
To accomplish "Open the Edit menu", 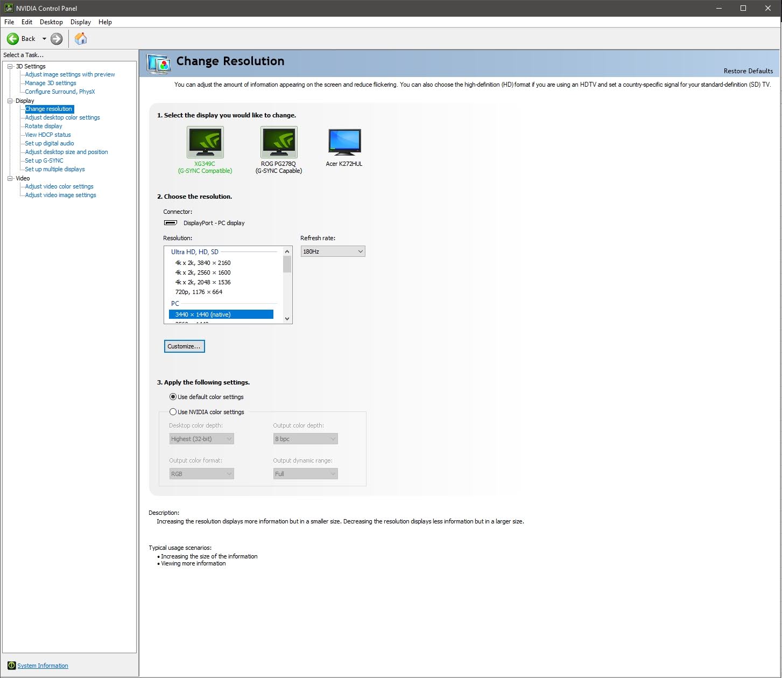I will click(x=27, y=22).
